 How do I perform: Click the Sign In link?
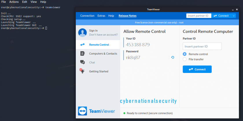(x=93, y=31)
